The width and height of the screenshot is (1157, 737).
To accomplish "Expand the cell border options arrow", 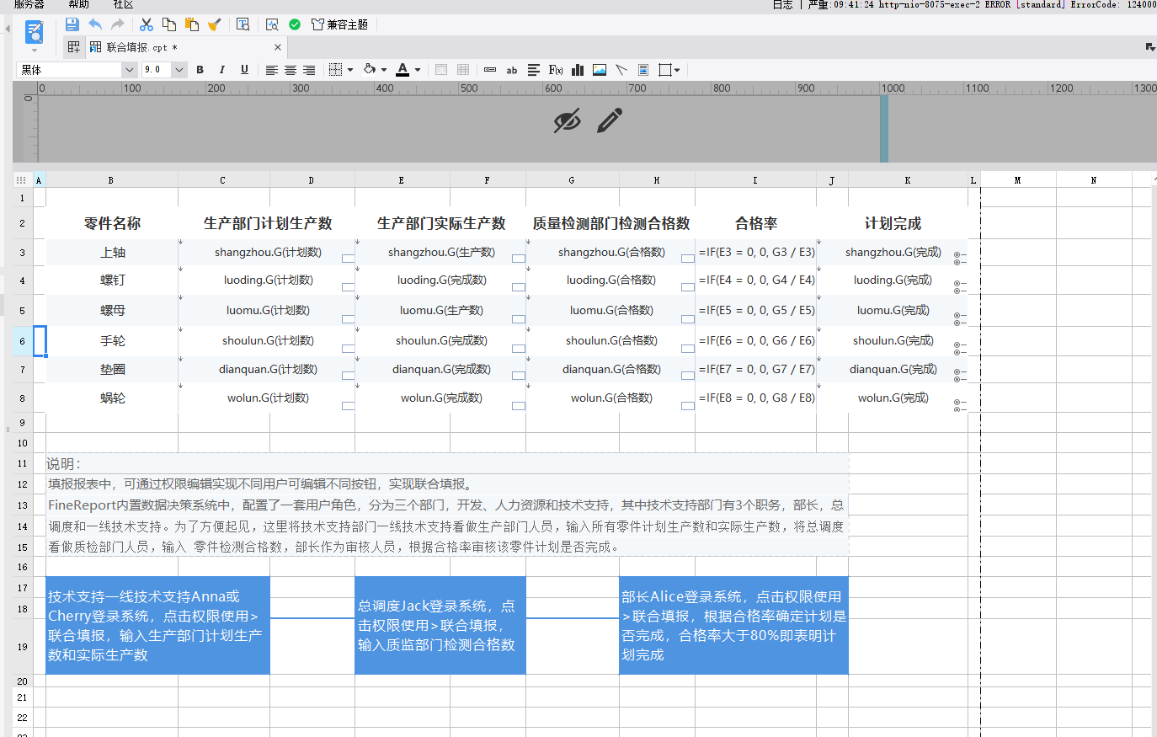I will pyautogui.click(x=350, y=70).
